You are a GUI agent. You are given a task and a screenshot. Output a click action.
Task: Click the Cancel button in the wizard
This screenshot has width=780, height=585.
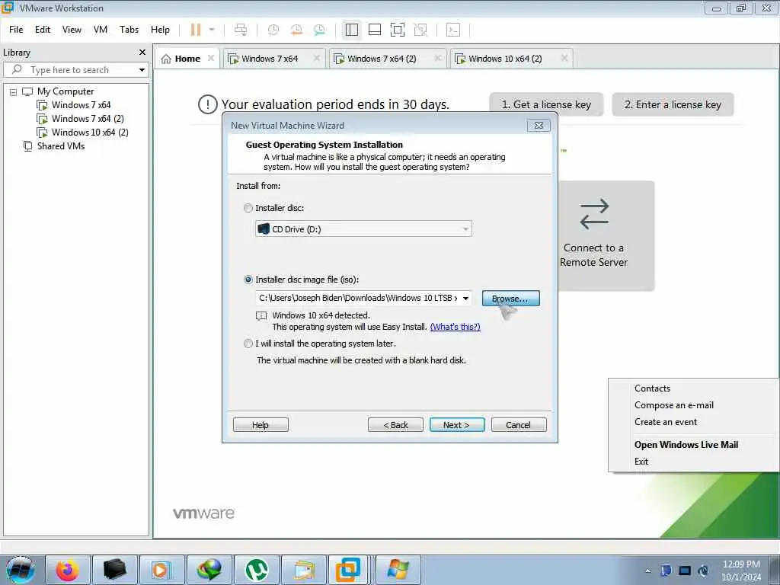point(518,425)
